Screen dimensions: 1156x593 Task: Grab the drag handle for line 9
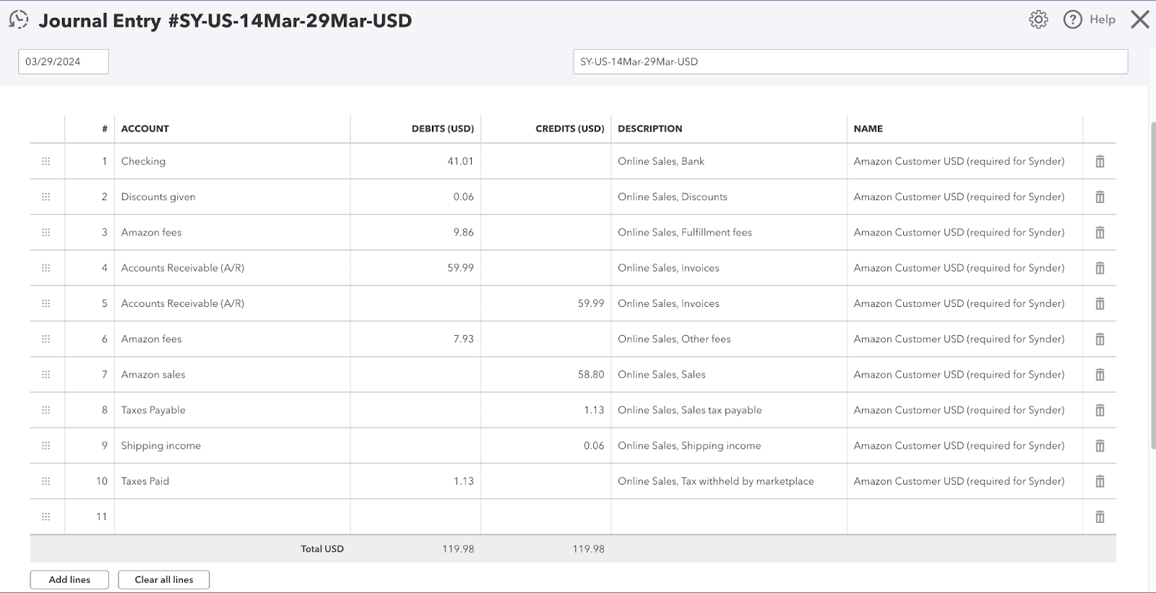click(46, 445)
